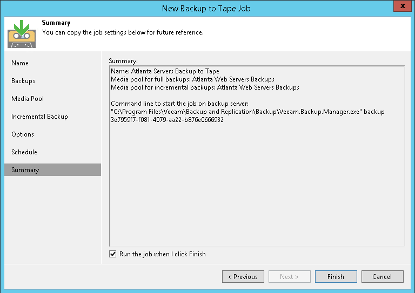Screen dimensions: 415x293
Task: Open the Schedule wizard step
Action: (25, 152)
